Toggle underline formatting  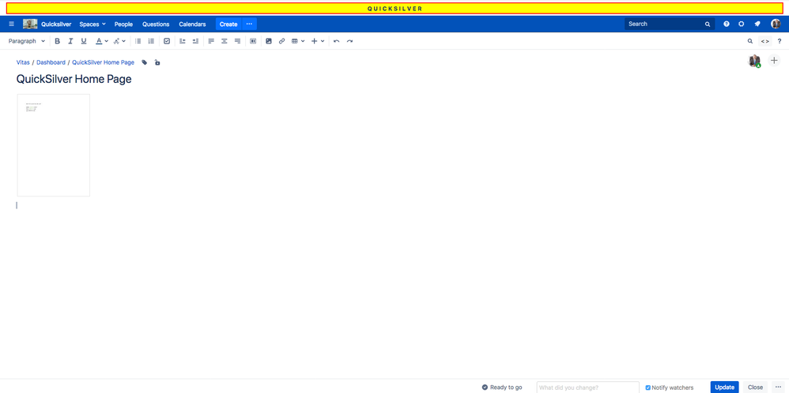(x=84, y=41)
